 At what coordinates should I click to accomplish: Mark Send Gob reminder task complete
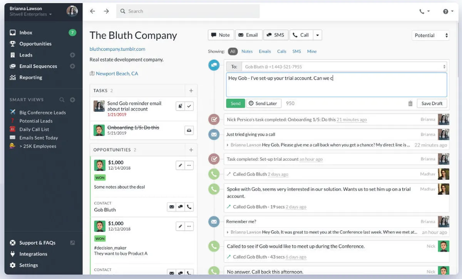189,106
